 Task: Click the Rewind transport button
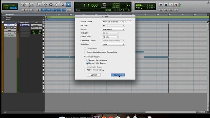[x=166, y=10]
